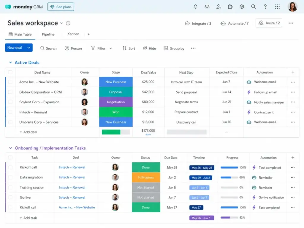The height and width of the screenshot is (228, 304).
Task: Open toolbar more options ellipsis
Action: 193,48
